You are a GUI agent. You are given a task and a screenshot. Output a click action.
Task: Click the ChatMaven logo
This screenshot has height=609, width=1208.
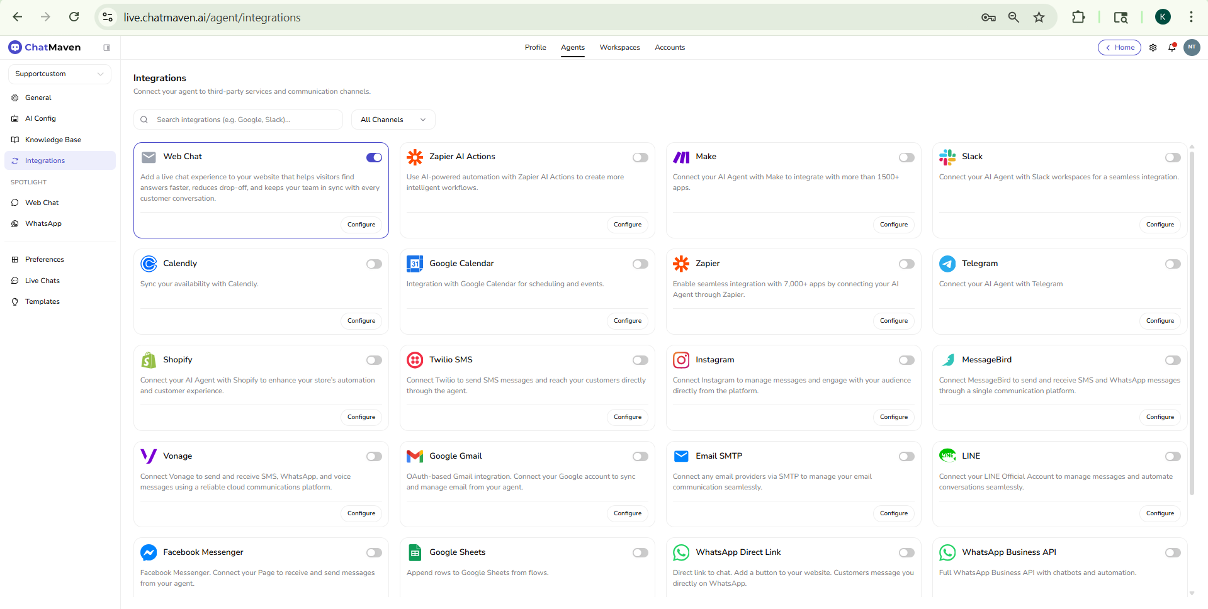pyautogui.click(x=44, y=47)
